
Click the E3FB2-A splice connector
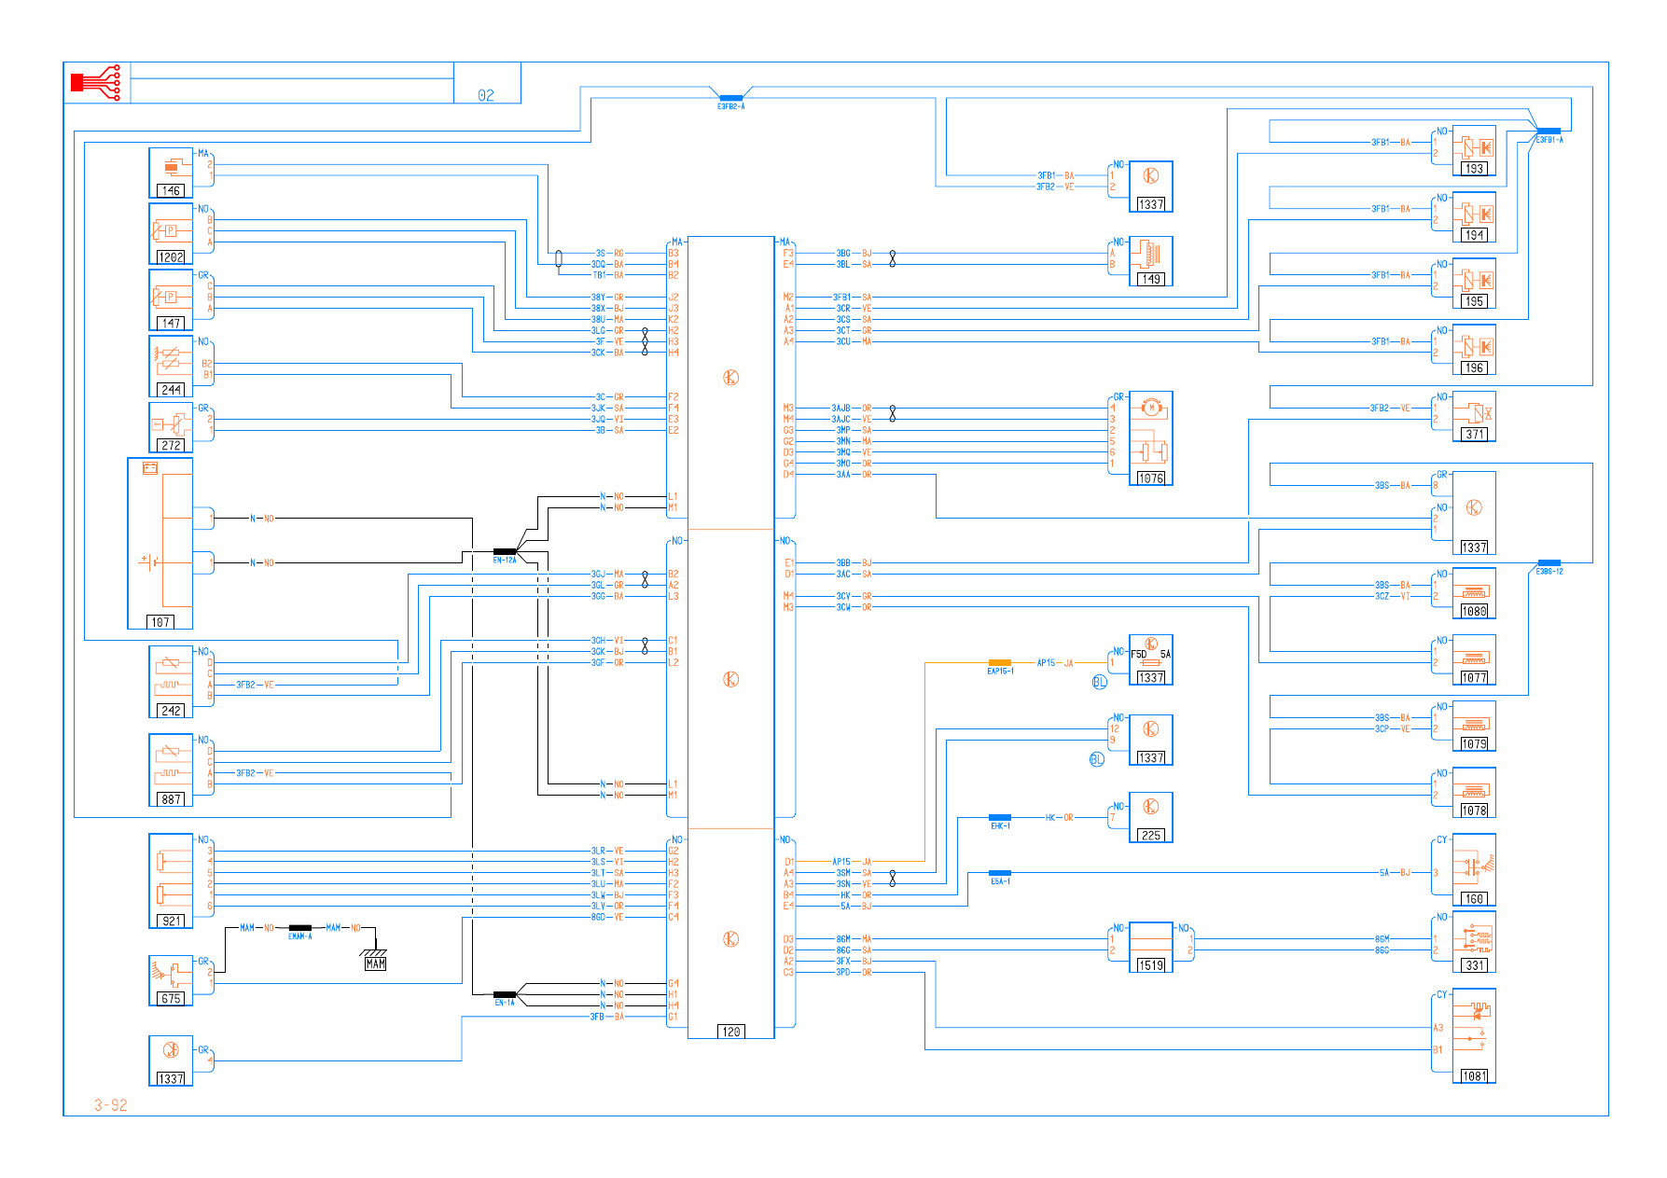point(730,98)
